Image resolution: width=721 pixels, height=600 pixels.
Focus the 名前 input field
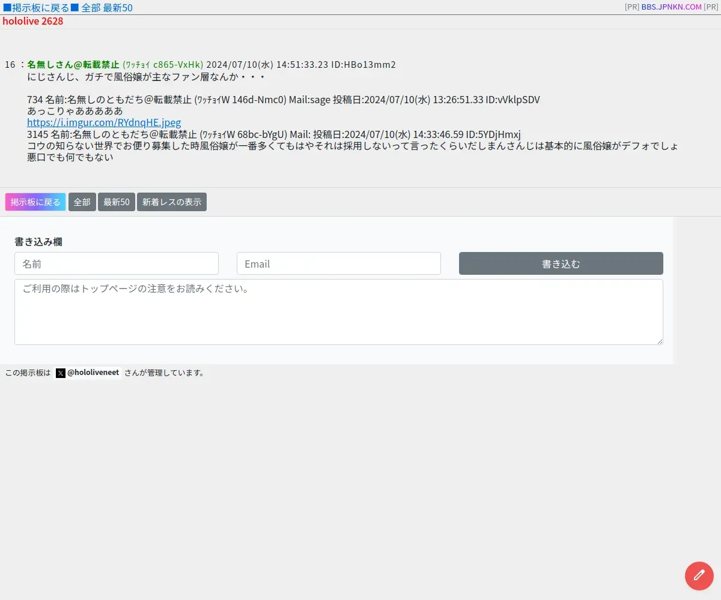click(x=117, y=263)
